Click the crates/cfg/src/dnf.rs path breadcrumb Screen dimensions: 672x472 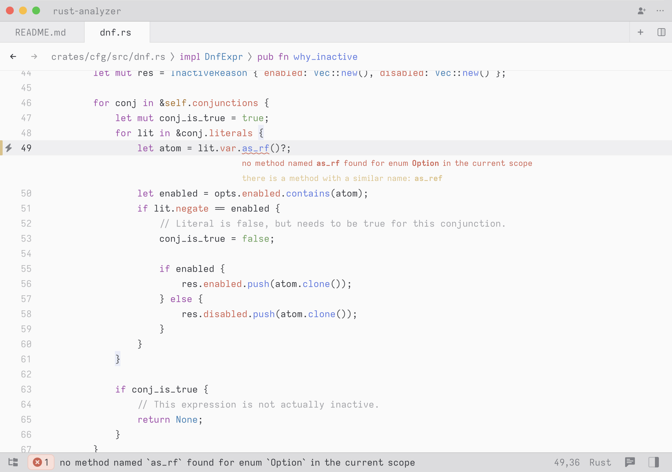(x=108, y=57)
